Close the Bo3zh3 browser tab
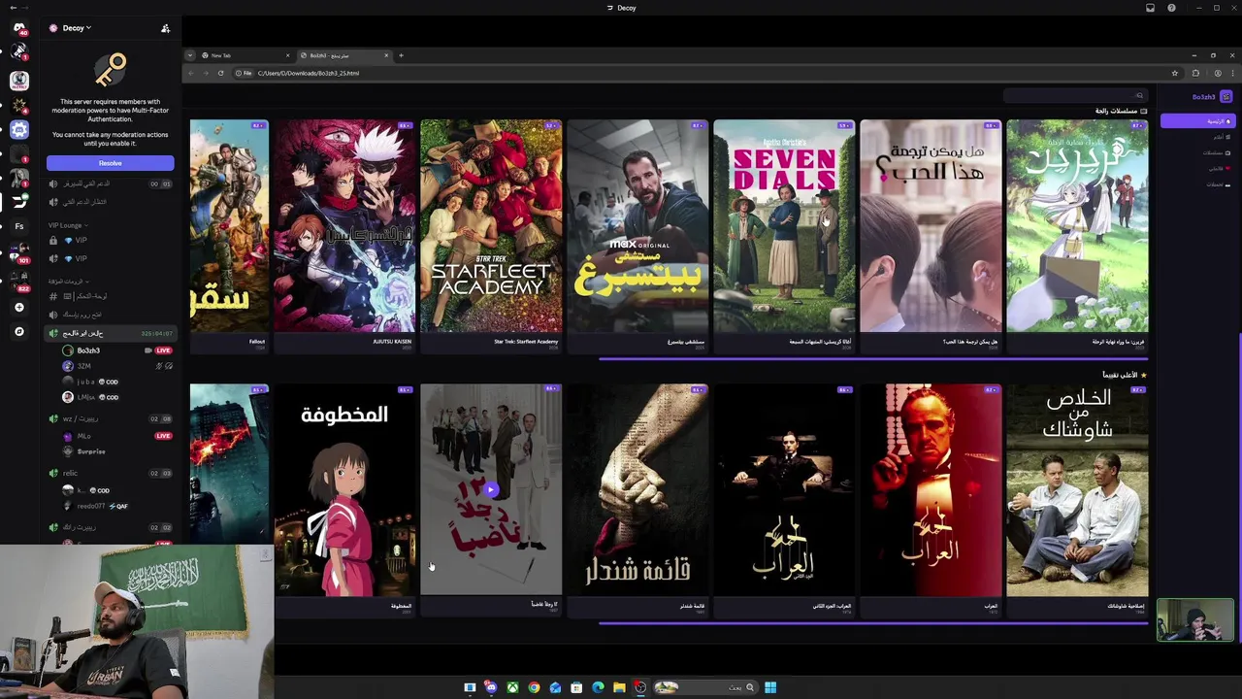Viewport: 1242px width, 699px height. tap(386, 55)
